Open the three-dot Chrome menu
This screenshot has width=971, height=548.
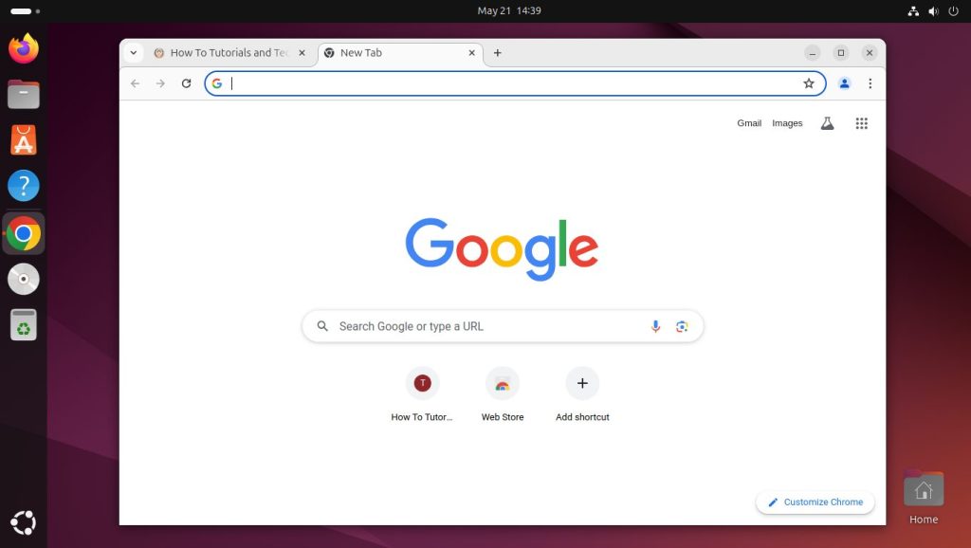pos(870,83)
